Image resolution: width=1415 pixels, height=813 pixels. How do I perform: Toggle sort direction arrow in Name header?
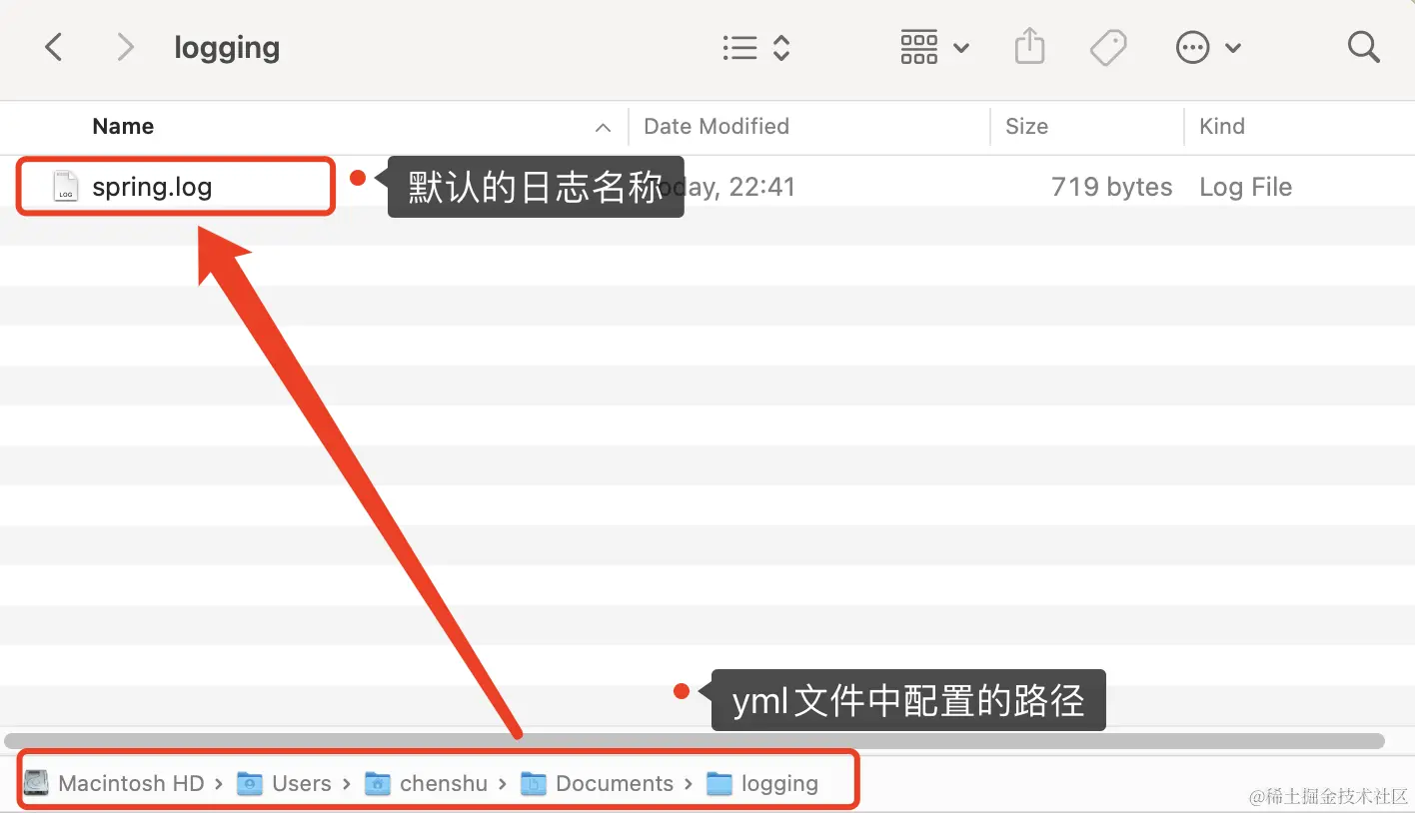(603, 127)
